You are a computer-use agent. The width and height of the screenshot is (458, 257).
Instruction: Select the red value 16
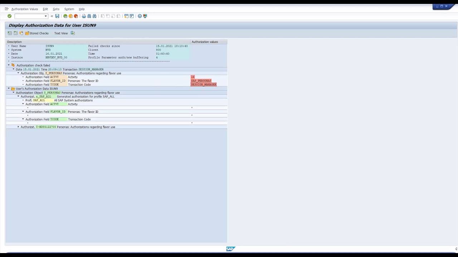pos(193,77)
